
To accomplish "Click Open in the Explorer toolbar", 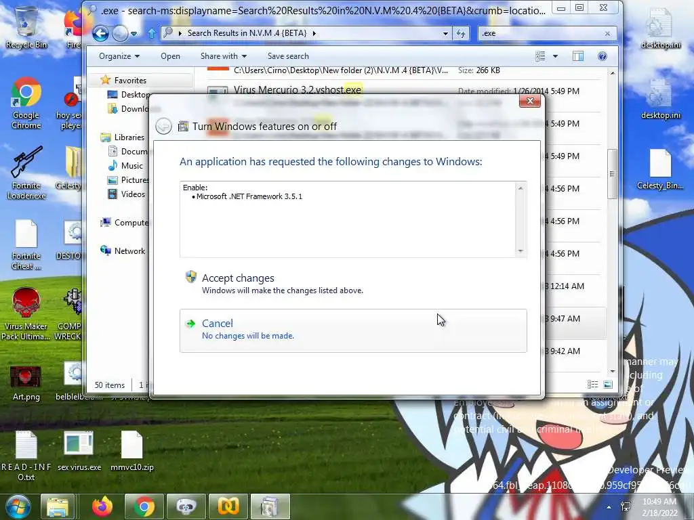I will coord(170,56).
